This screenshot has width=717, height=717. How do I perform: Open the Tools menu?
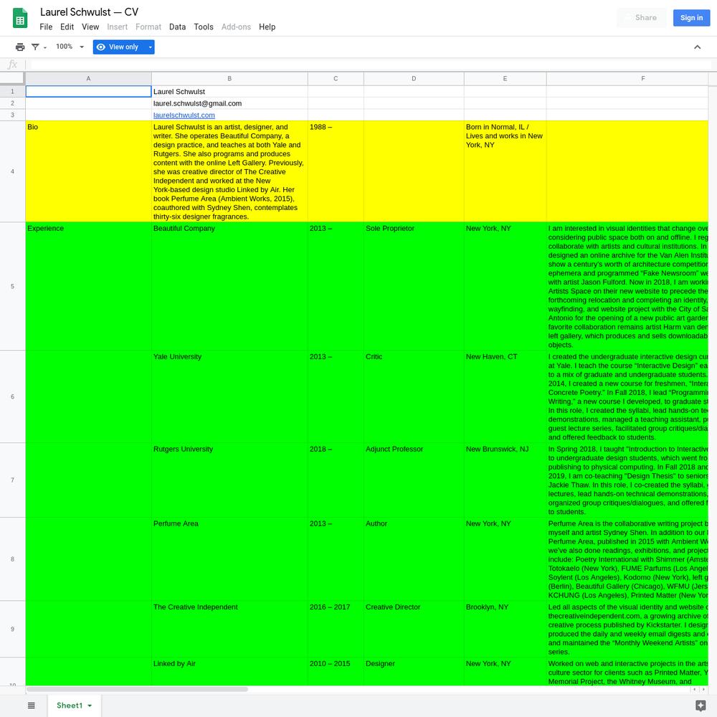(x=204, y=27)
